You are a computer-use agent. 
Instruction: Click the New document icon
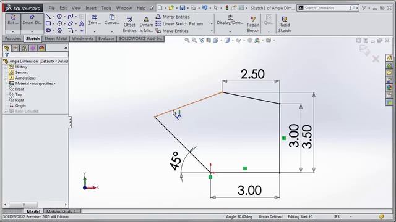click(160, 8)
